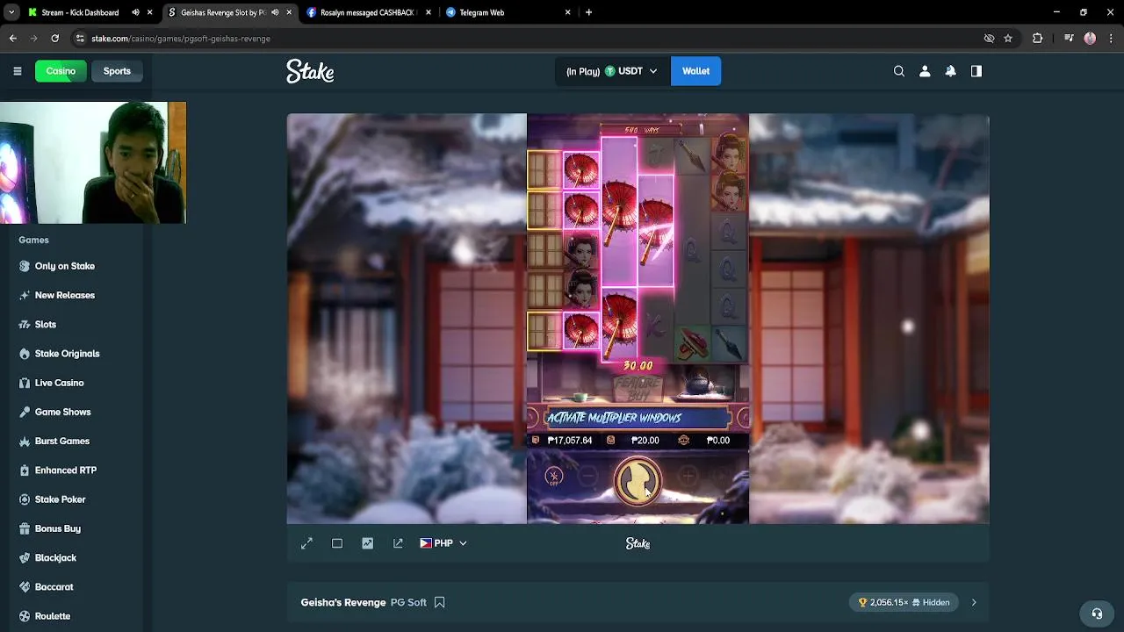Click the third-party cookies eye icon

989,39
